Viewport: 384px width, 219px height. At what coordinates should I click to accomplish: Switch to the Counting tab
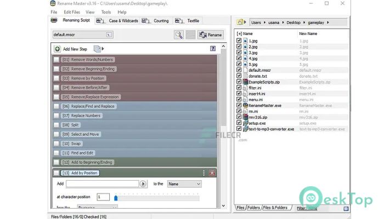tap(155, 21)
